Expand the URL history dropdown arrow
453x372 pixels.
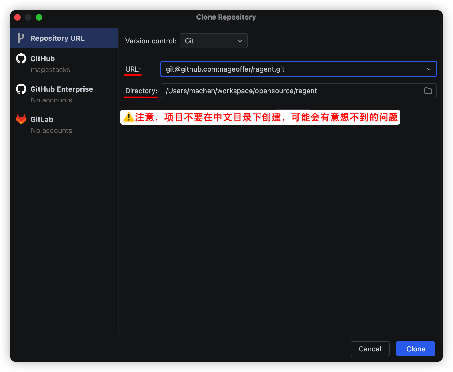(429, 69)
